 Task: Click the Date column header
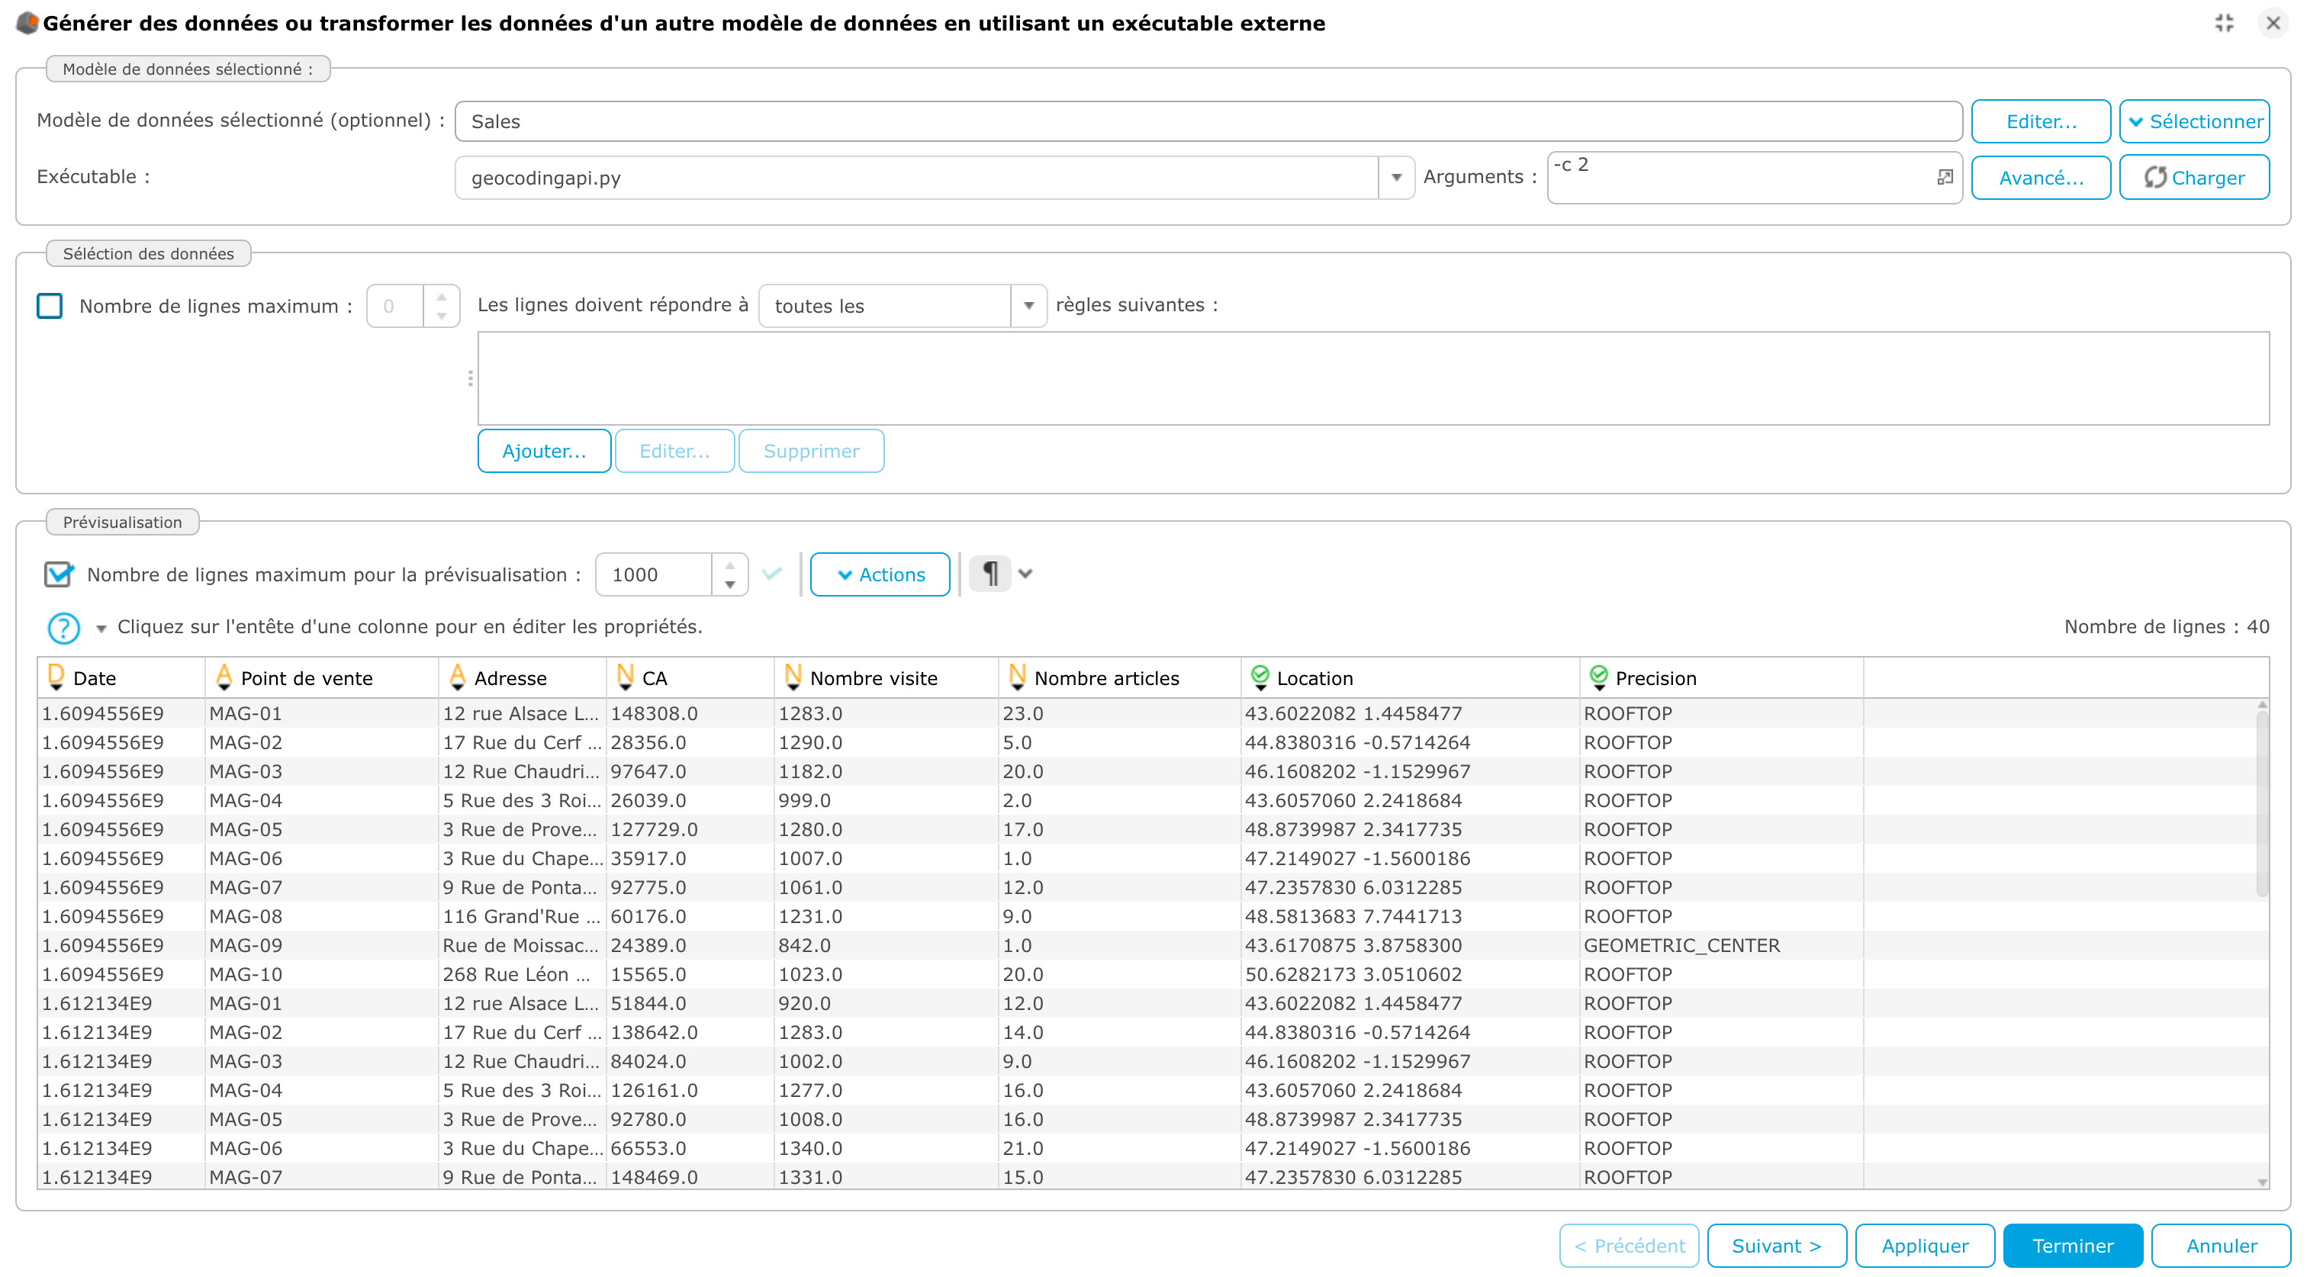[121, 677]
